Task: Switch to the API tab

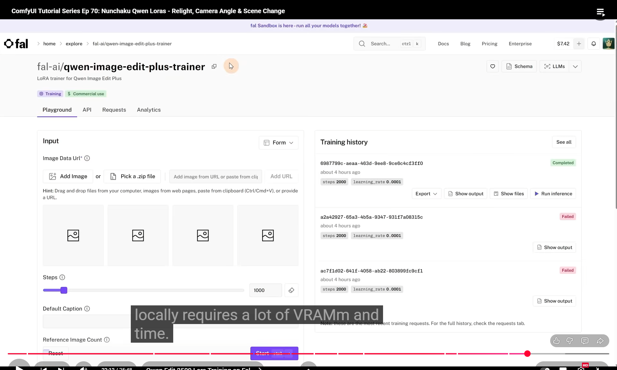Action: [87, 110]
